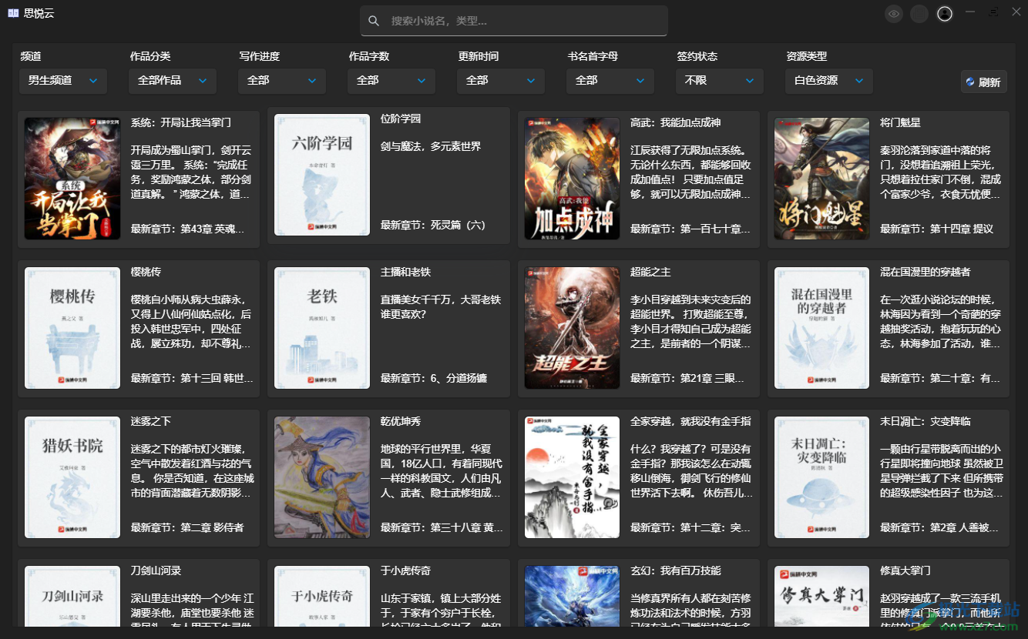Click the magnifier search icon
Viewport: 1028px width, 639px height.
(374, 21)
